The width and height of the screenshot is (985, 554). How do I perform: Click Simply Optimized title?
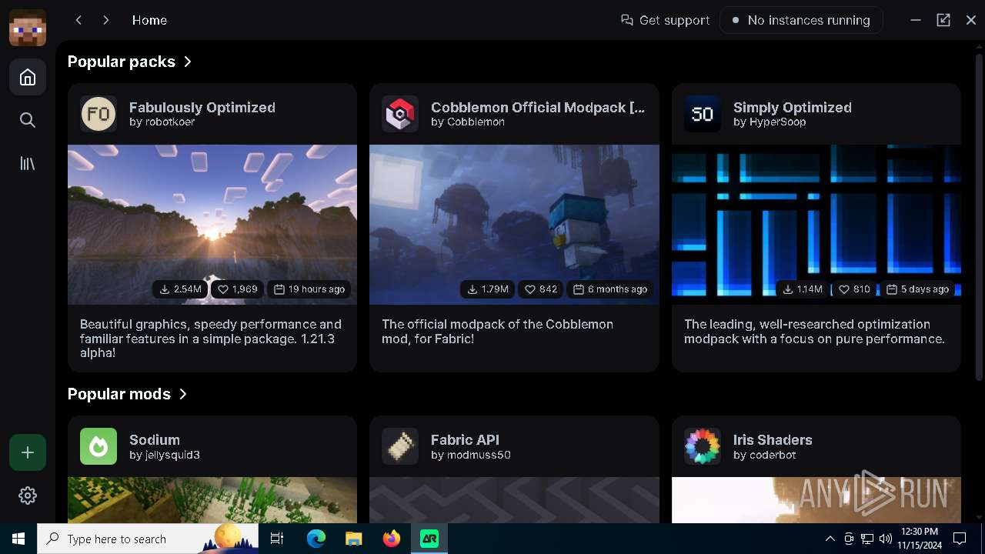[793, 107]
